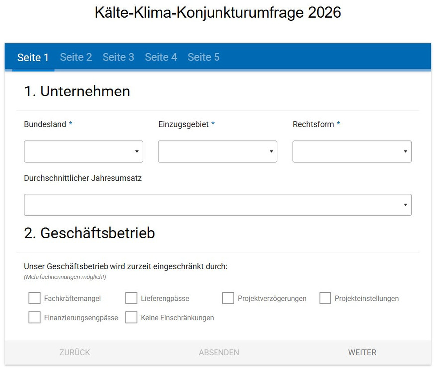Click the Jahresumsatz dropdown arrow
Viewport: 434px width, 368px height.
tap(405, 204)
